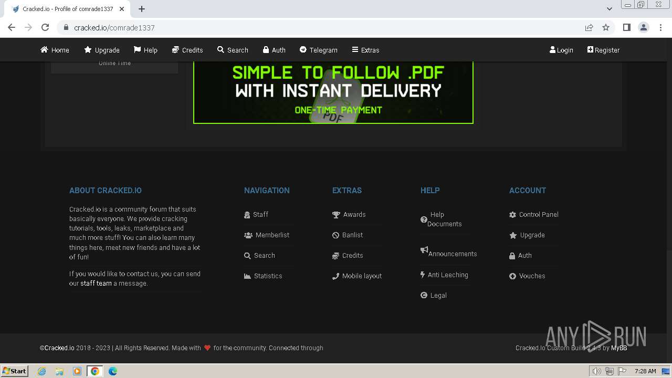Open Chrome profile avatar icon
The width and height of the screenshot is (672, 378).
tap(644, 27)
